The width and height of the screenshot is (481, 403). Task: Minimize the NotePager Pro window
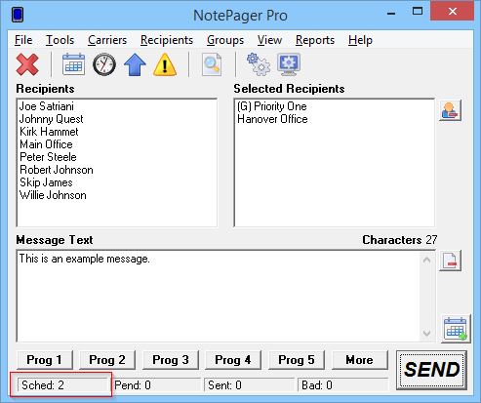pyautogui.click(x=391, y=13)
